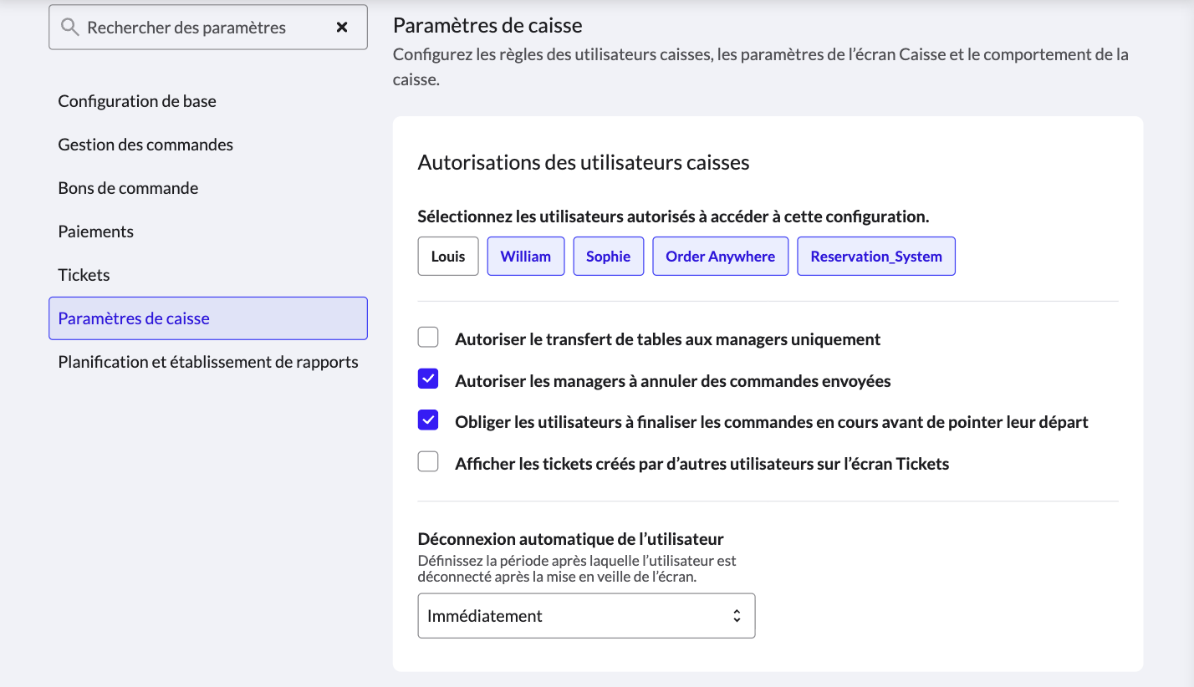1194x687 pixels.
Task: Uncheck finalize orders before clocking out
Action: (x=428, y=420)
